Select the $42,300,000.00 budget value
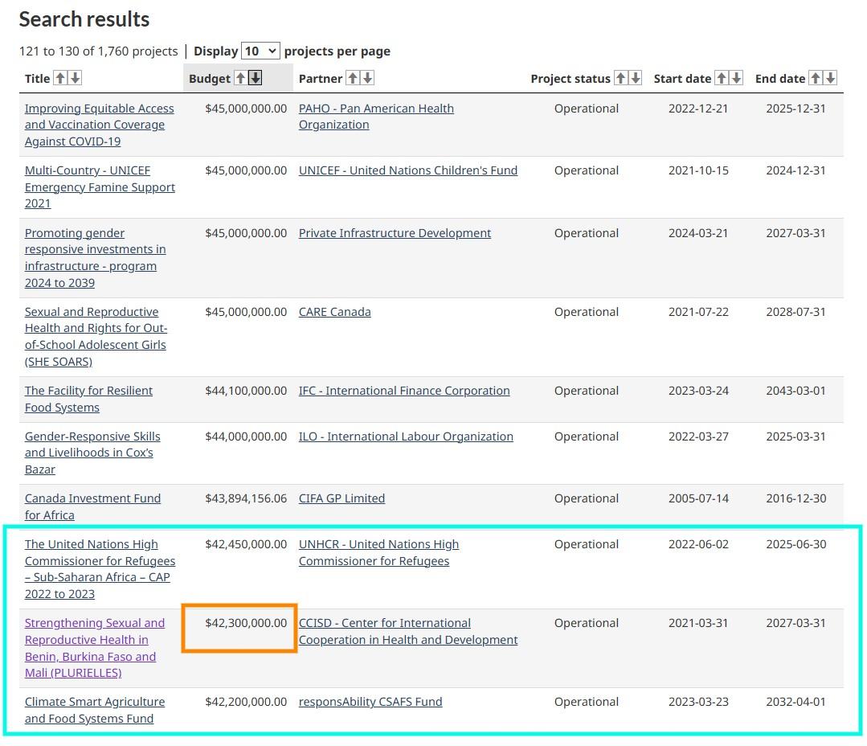Image resolution: width=867 pixels, height=746 pixels. click(x=246, y=623)
